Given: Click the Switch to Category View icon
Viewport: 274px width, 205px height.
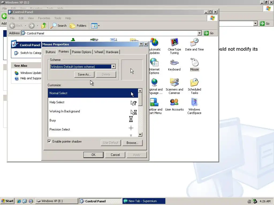Looking at the screenshot, I should click(x=16, y=53).
